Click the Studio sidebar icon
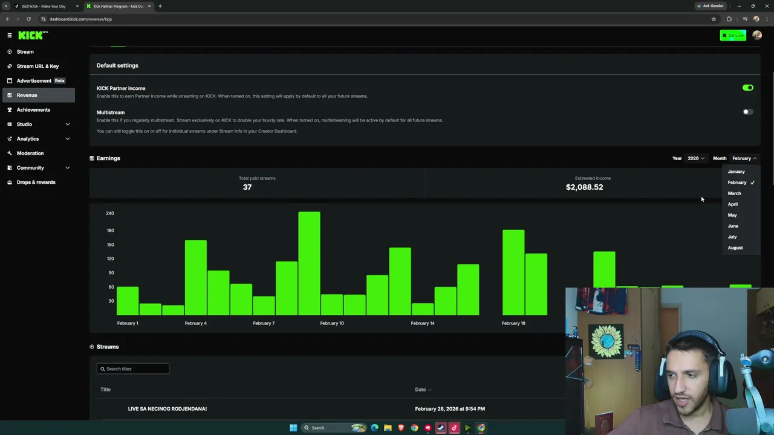This screenshot has height=435, width=774. [x=10, y=124]
